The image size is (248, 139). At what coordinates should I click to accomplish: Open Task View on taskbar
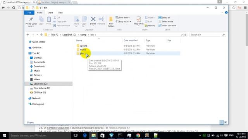click(76, 136)
